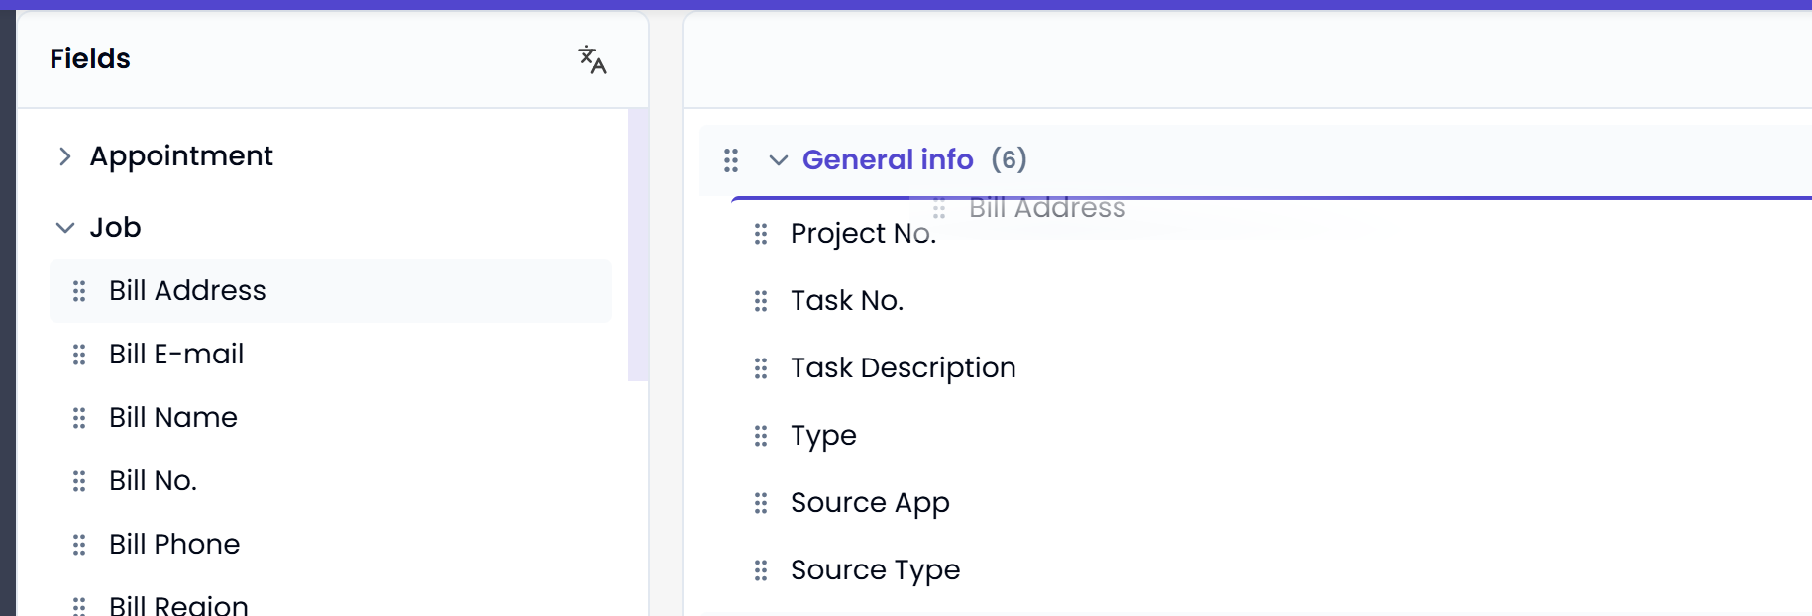Expand the Appointment group
This screenshot has width=1812, height=616.
[65, 156]
